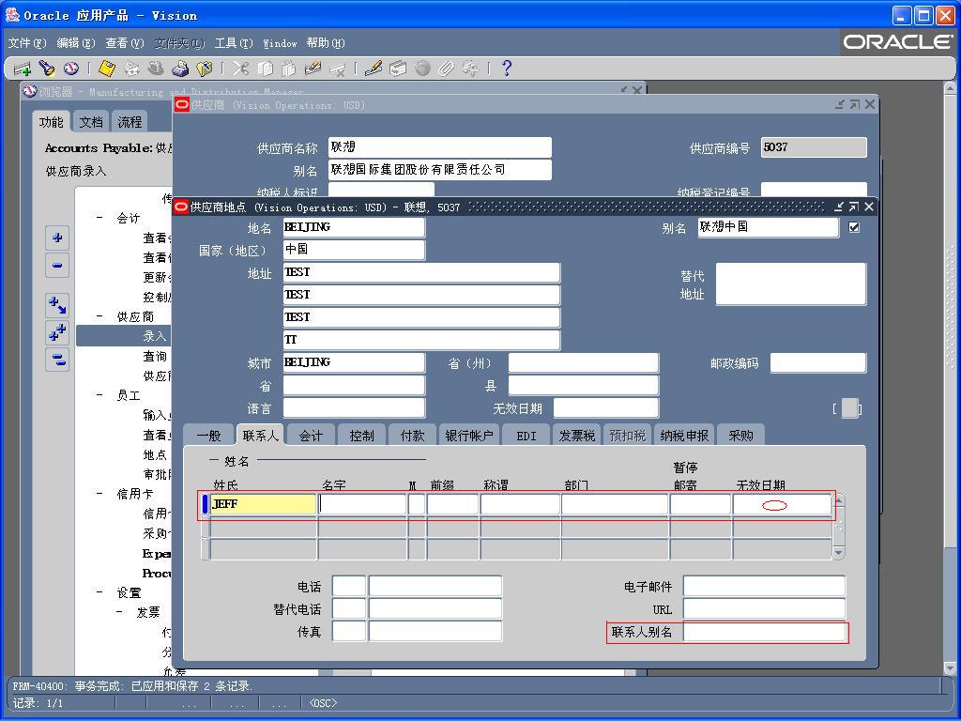This screenshot has height=721, width=961.
Task: Click the URL input field
Action: [764, 608]
